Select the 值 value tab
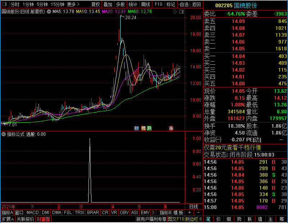 (260, 219)
